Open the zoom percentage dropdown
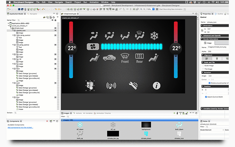This screenshot has width=235, height=147. coord(153,9)
